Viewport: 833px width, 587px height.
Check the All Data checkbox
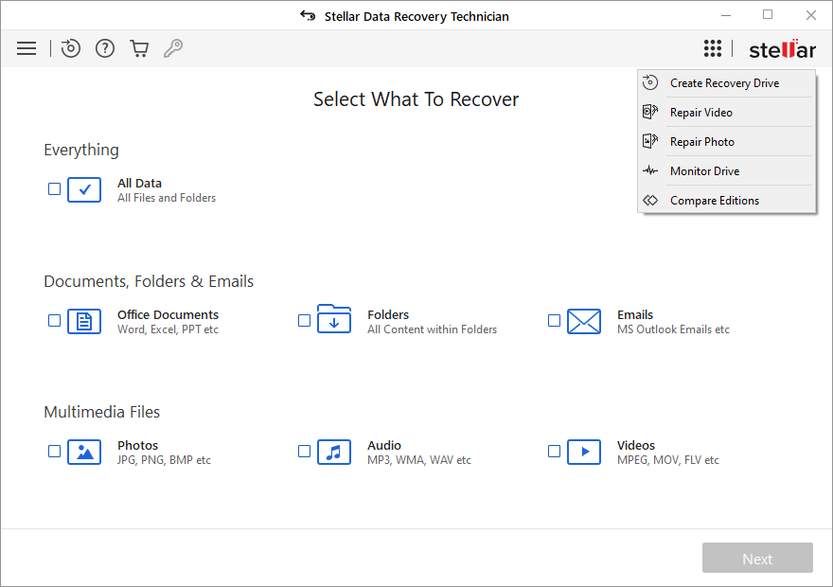(54, 189)
